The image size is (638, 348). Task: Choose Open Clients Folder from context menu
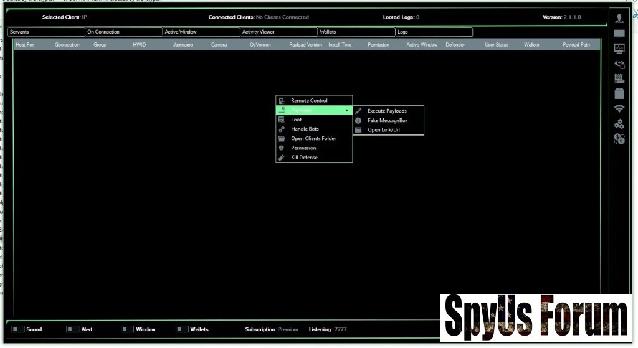click(x=313, y=138)
